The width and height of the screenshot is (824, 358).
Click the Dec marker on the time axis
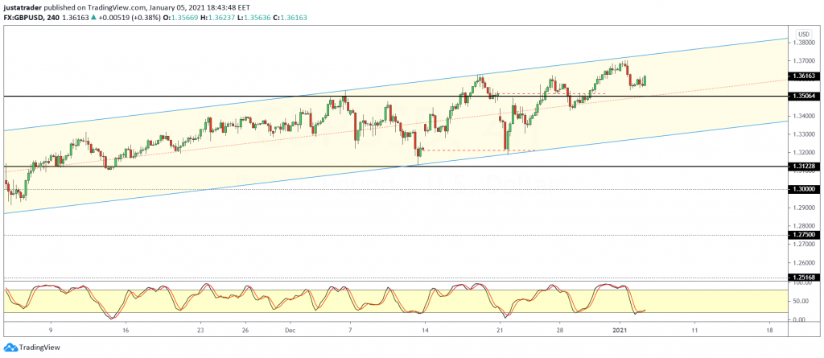[291, 330]
